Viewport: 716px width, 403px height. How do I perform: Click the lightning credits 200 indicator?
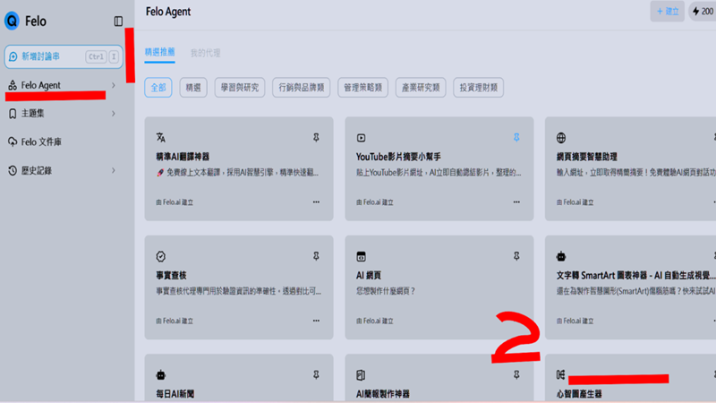click(x=702, y=12)
